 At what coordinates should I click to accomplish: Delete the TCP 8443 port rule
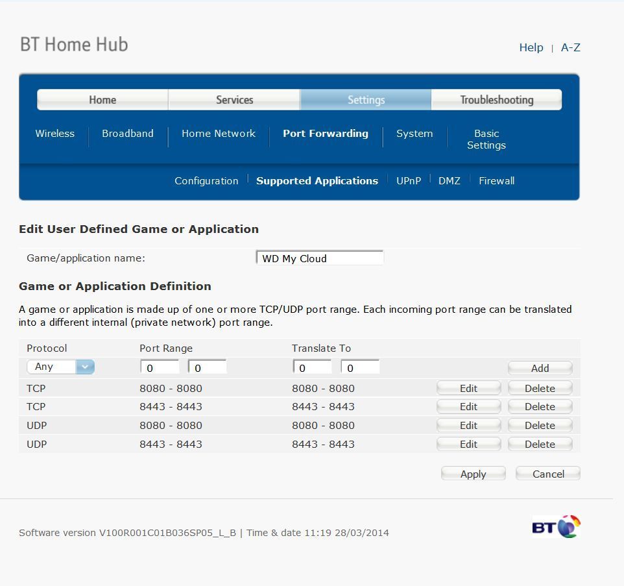tap(540, 406)
